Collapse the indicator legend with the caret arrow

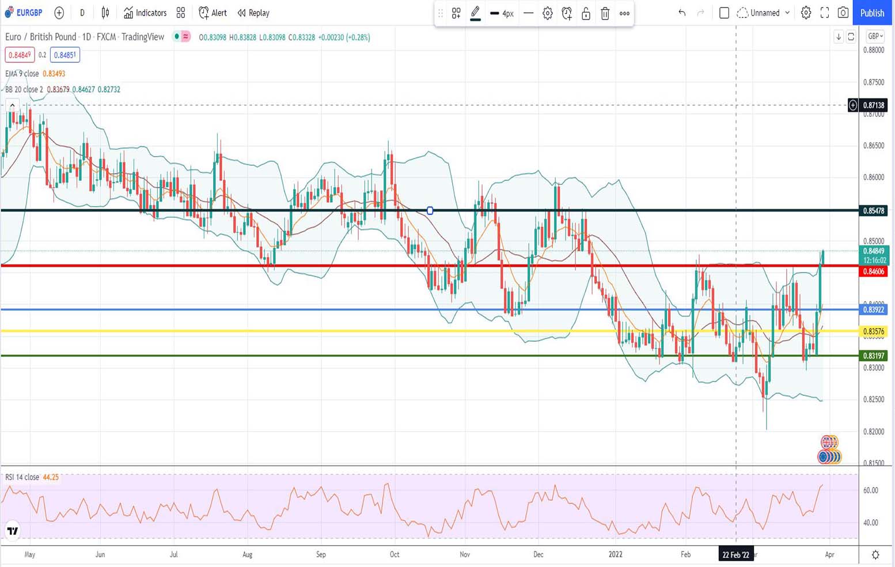click(12, 105)
